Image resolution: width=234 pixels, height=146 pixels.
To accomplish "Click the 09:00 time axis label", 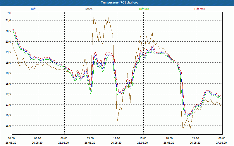I will [91, 138].
